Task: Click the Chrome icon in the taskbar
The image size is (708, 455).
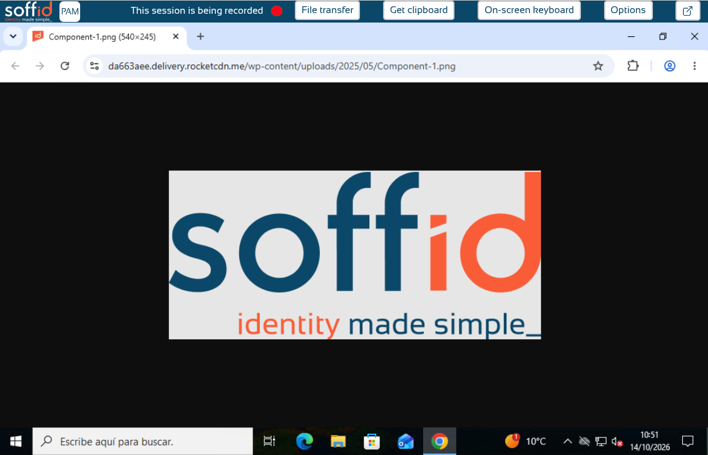Action: [x=439, y=441]
